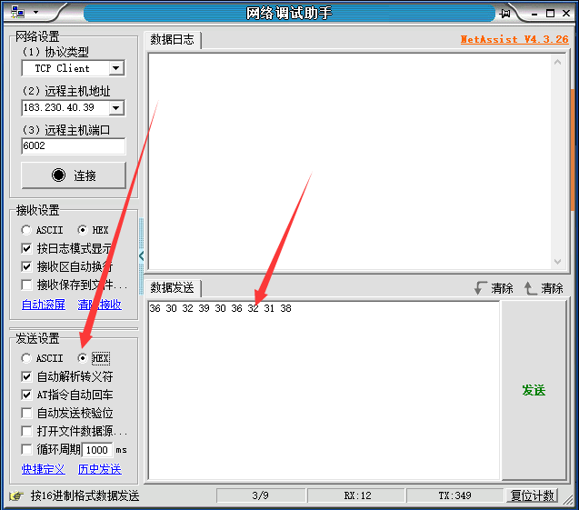Click the 连接 connect button
This screenshot has height=510, width=579.
[x=74, y=175]
